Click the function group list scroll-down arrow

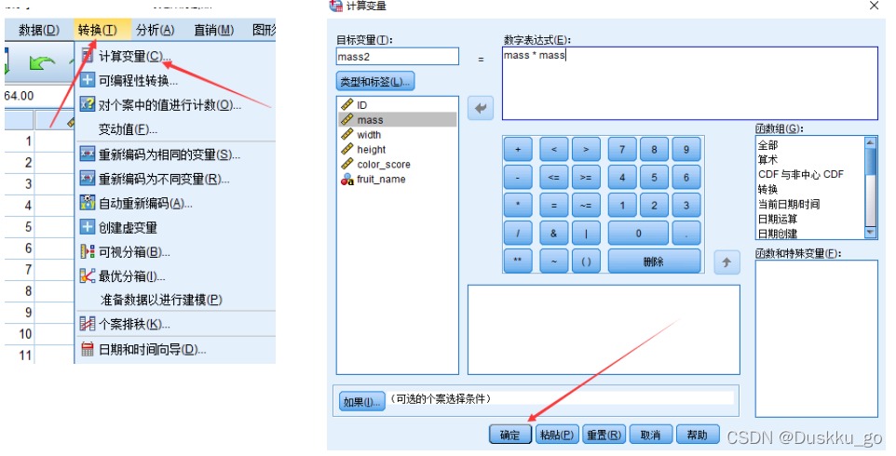tap(870, 233)
